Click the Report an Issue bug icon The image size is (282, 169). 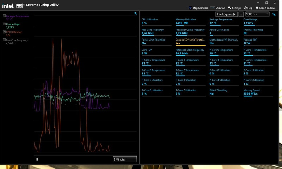pos(257,8)
